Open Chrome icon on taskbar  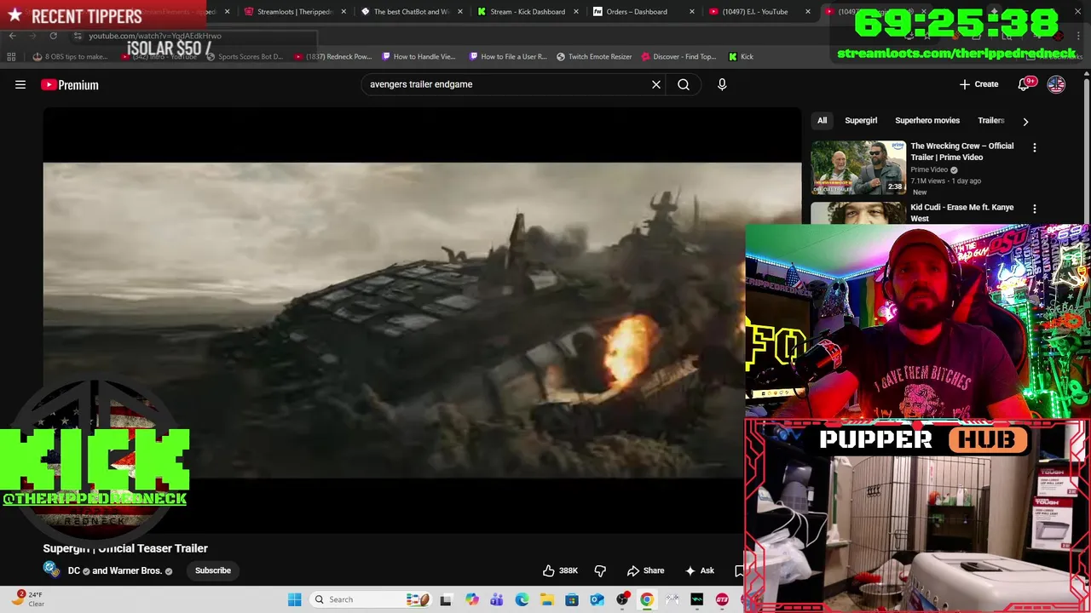pyautogui.click(x=647, y=599)
